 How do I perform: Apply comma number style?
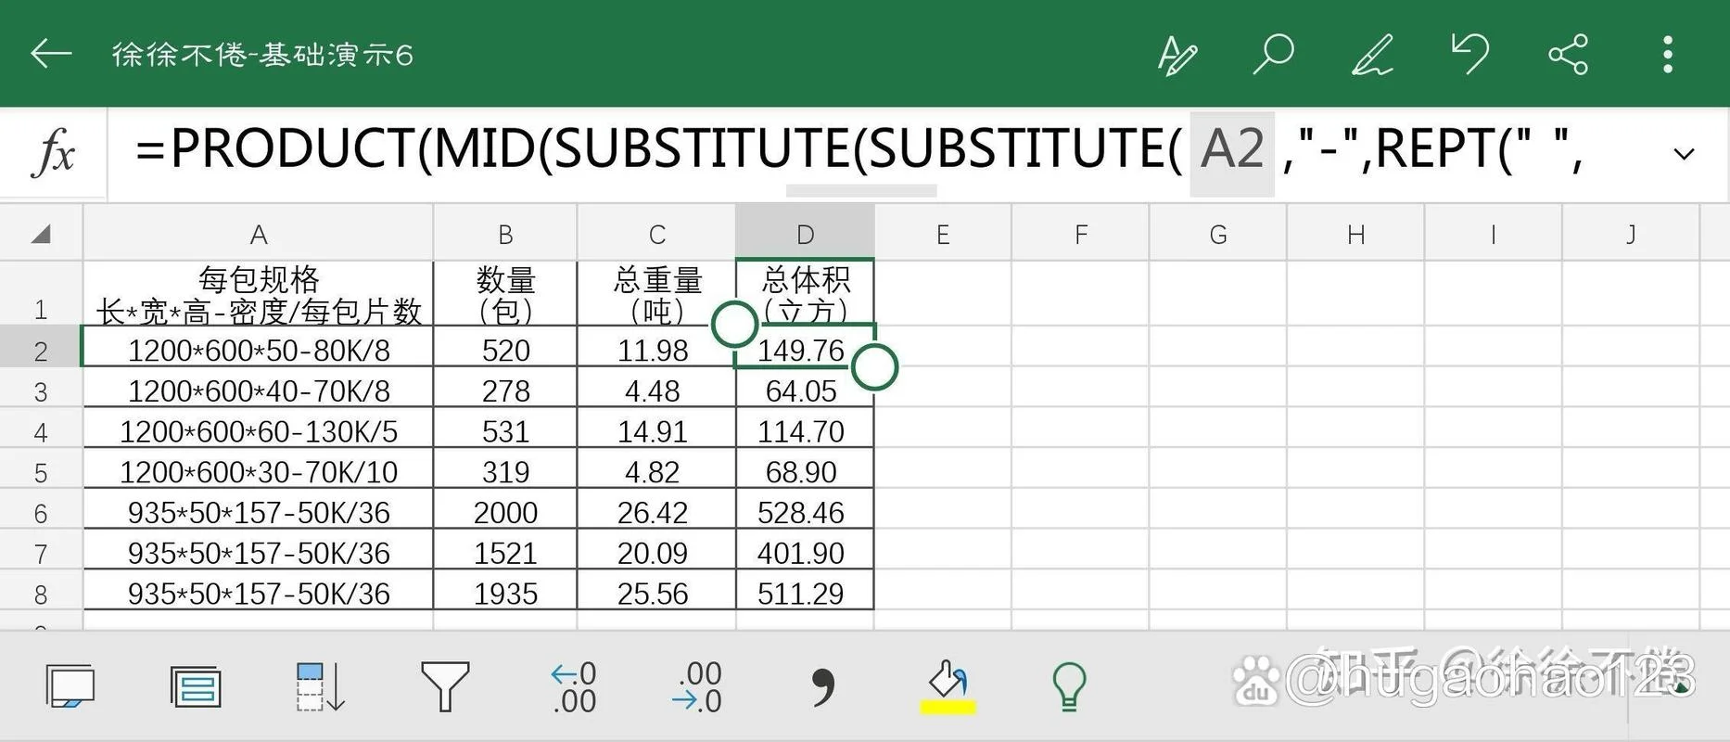[x=822, y=687]
